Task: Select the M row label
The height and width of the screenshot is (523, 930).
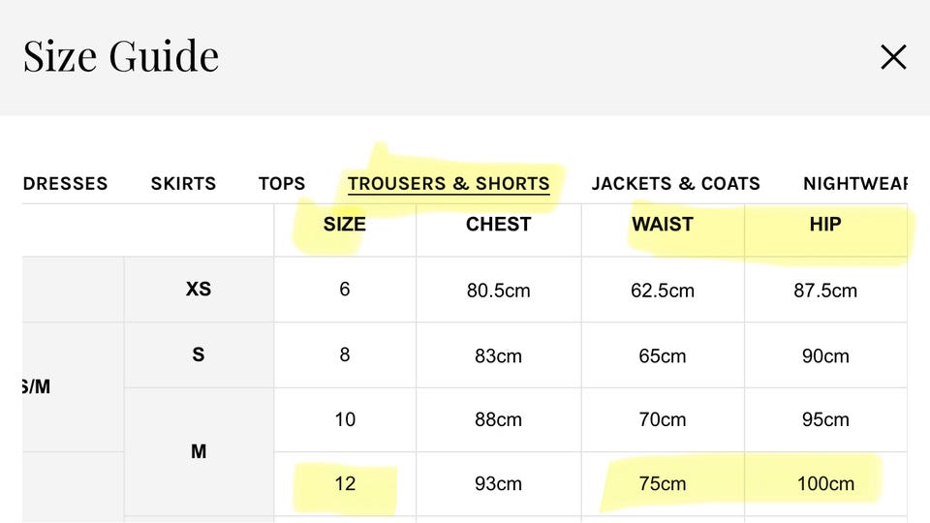Action: click(x=199, y=451)
